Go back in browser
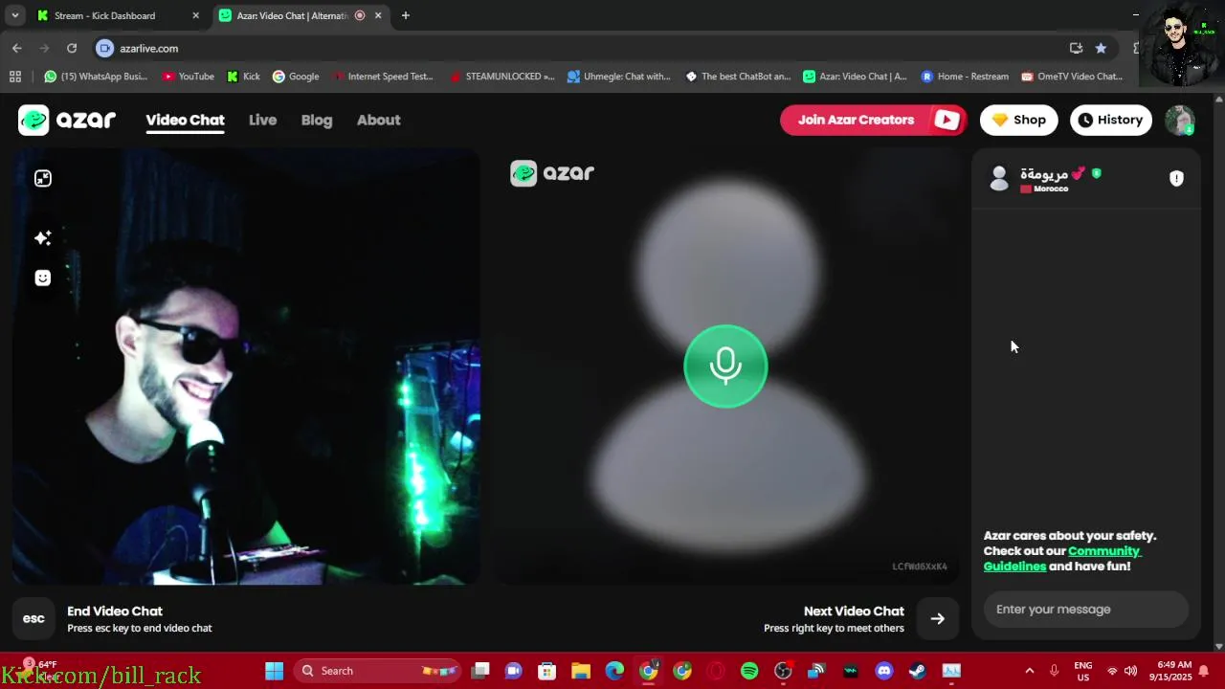The height and width of the screenshot is (689, 1225). pos(17,48)
